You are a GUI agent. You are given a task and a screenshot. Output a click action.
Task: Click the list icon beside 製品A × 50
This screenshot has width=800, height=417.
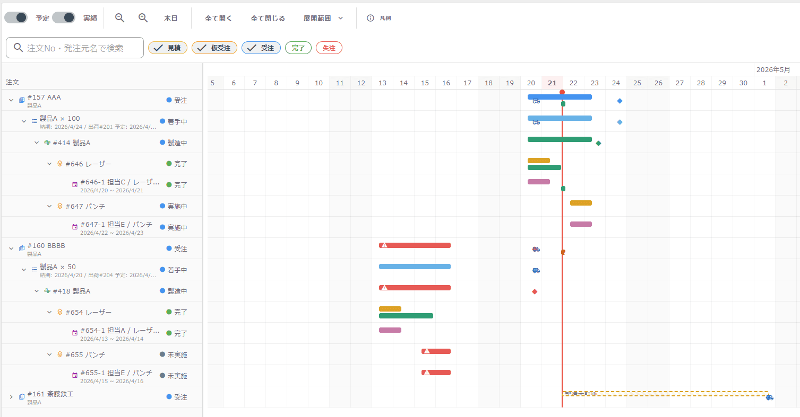(35, 270)
